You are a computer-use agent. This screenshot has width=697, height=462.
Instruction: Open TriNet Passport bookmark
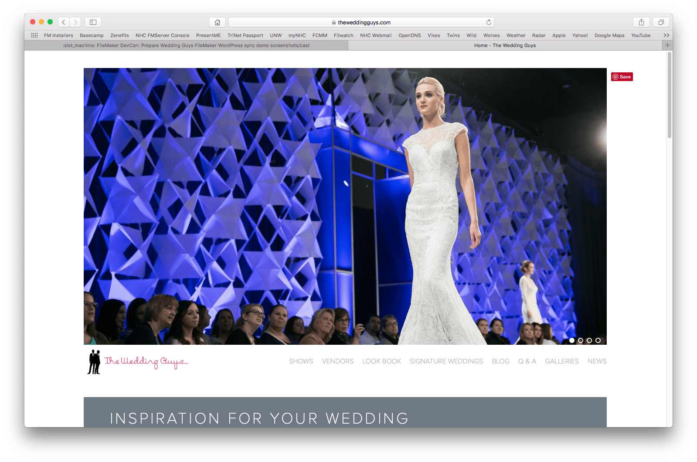tap(245, 35)
